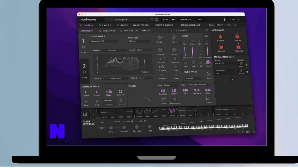
Task: Toggle Layer A power button
Action: tap(81, 25)
